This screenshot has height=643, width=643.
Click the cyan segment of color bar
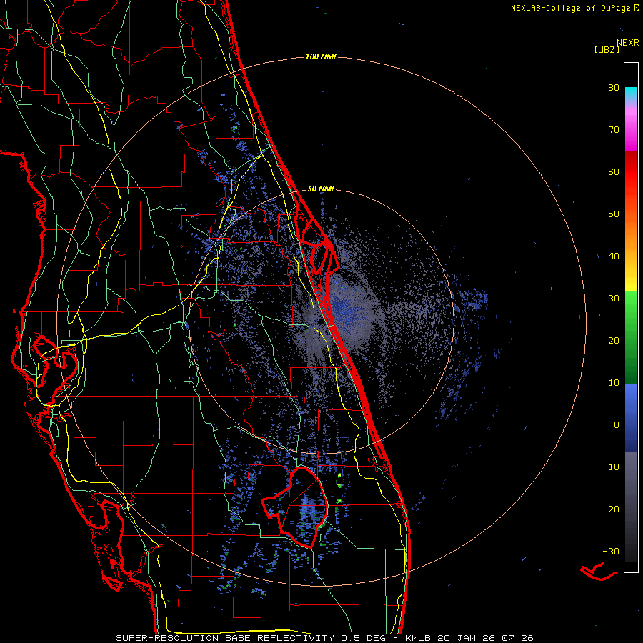(x=631, y=94)
